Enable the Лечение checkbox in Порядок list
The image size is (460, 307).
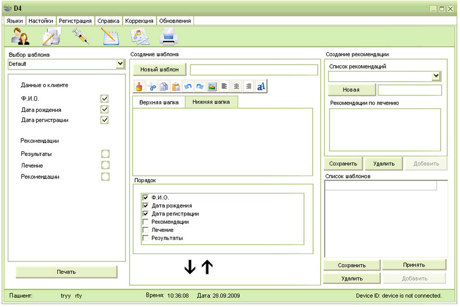(146, 230)
